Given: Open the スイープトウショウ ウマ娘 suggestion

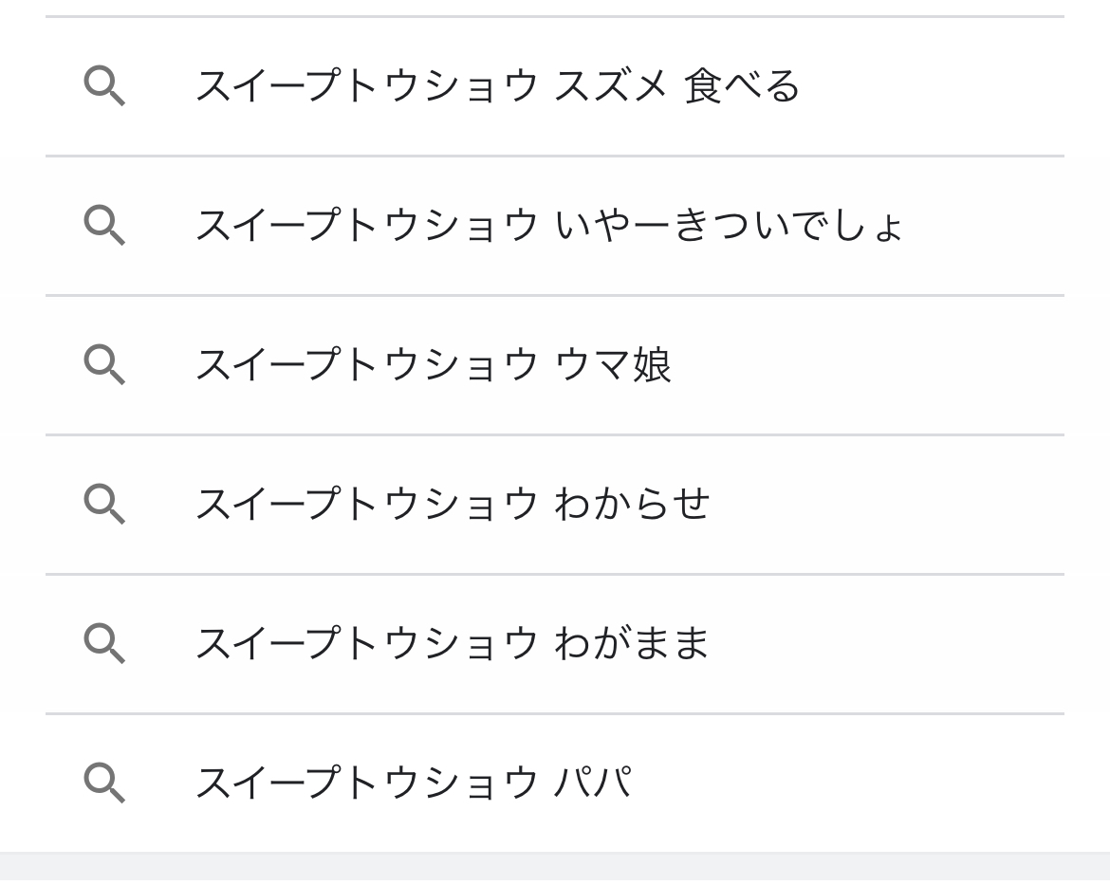Looking at the screenshot, I should click(x=433, y=365).
